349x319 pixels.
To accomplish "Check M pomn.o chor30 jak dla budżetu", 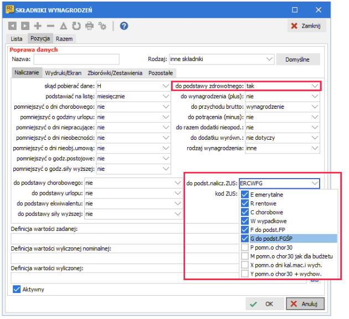I will coord(245,256).
